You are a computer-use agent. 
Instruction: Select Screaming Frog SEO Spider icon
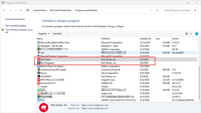pyautogui.click(x=39, y=70)
